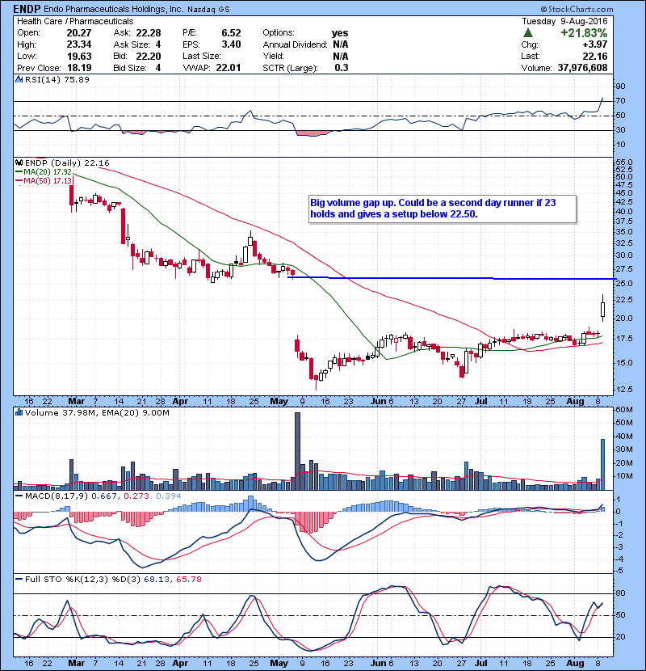Click the Volume value 37,976,608

point(582,68)
